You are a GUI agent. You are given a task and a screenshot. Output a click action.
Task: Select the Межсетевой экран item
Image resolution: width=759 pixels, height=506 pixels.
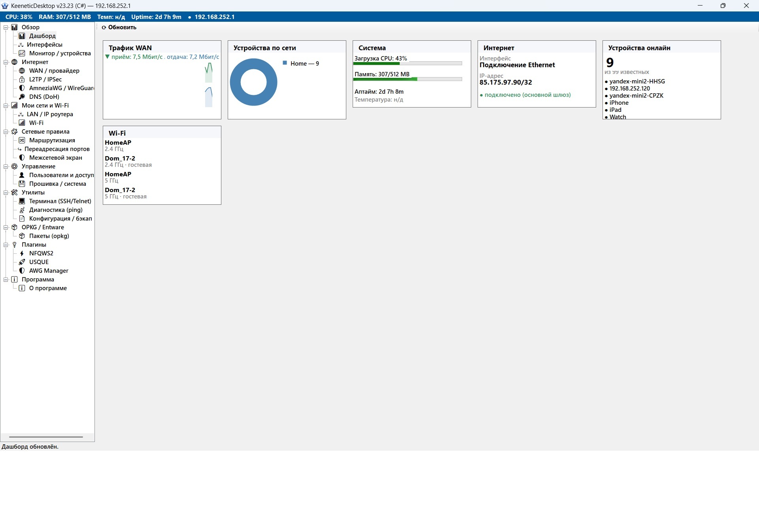pos(56,158)
